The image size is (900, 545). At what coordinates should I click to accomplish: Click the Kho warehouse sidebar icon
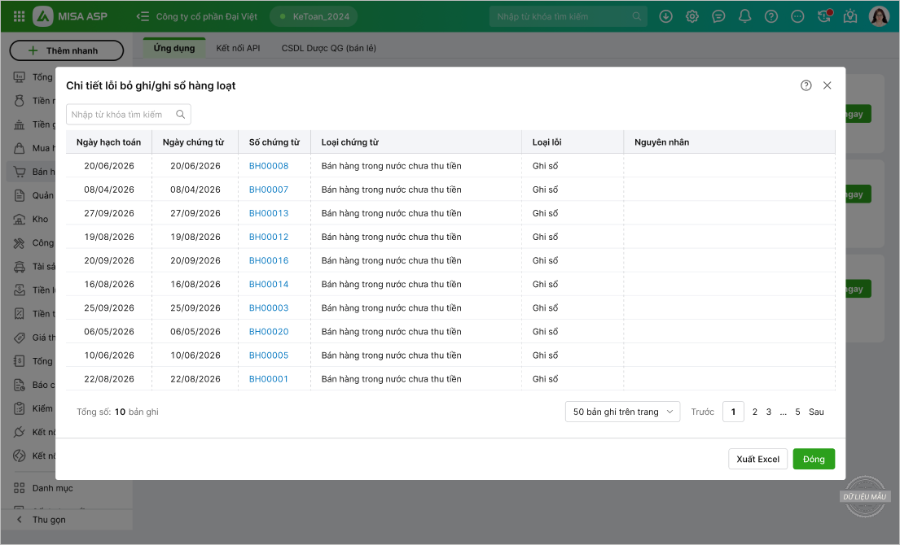click(x=20, y=219)
